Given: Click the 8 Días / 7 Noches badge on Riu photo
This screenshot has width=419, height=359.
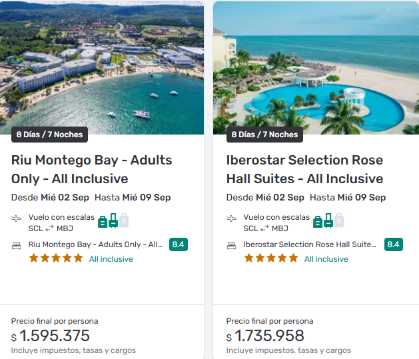Looking at the screenshot, I should coord(49,135).
